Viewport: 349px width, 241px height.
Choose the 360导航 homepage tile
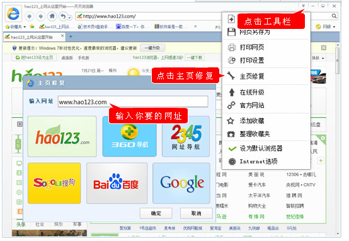click(x=129, y=137)
